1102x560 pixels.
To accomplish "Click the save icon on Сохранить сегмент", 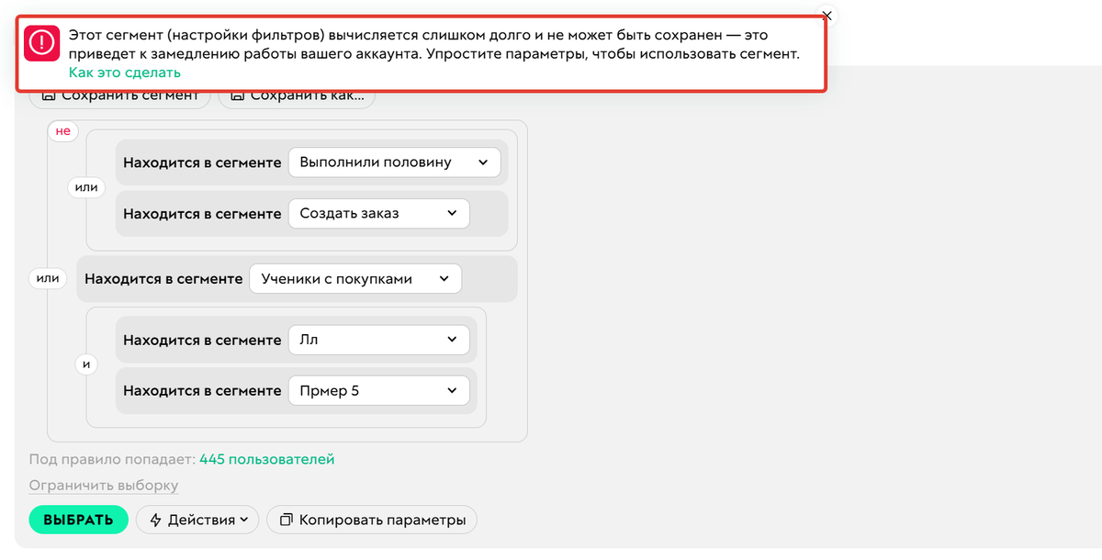I will (x=50, y=94).
